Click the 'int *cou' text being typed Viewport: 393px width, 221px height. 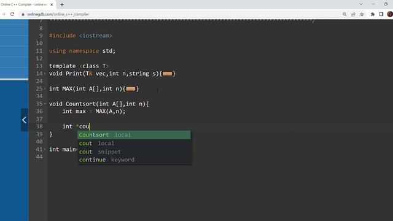(76, 126)
